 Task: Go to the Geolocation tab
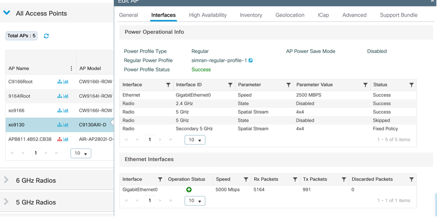click(290, 15)
